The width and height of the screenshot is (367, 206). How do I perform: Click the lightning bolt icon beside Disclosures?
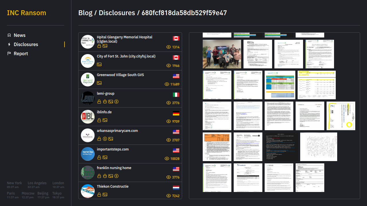coord(9,44)
